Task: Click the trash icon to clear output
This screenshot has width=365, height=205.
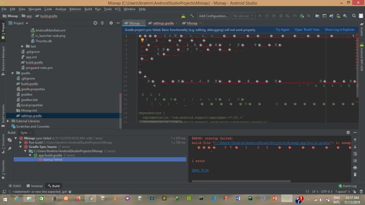Action: pyautogui.click(x=355, y=174)
